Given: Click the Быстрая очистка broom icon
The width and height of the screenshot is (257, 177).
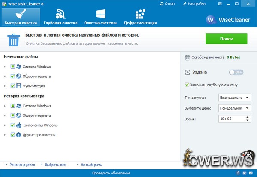Looking at the screenshot, I should (21, 14).
